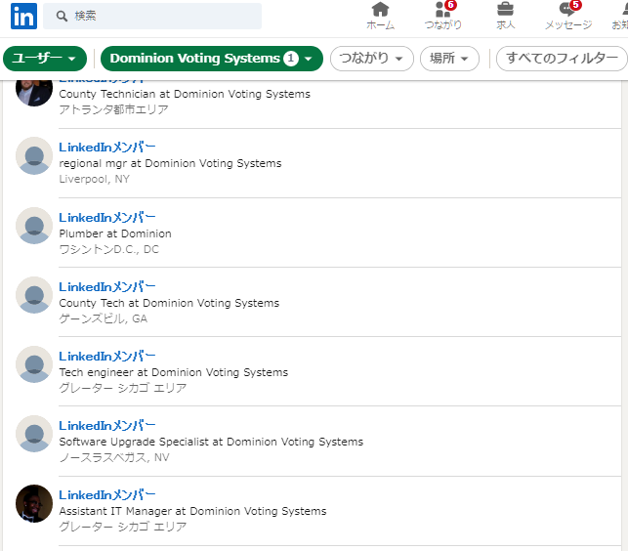The height and width of the screenshot is (551, 628).
Task: Open member link above Tech engineer
Action: [106, 357]
